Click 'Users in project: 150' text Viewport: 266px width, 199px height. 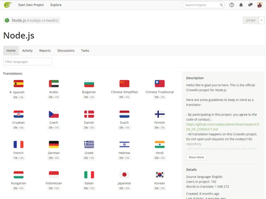click(x=201, y=182)
